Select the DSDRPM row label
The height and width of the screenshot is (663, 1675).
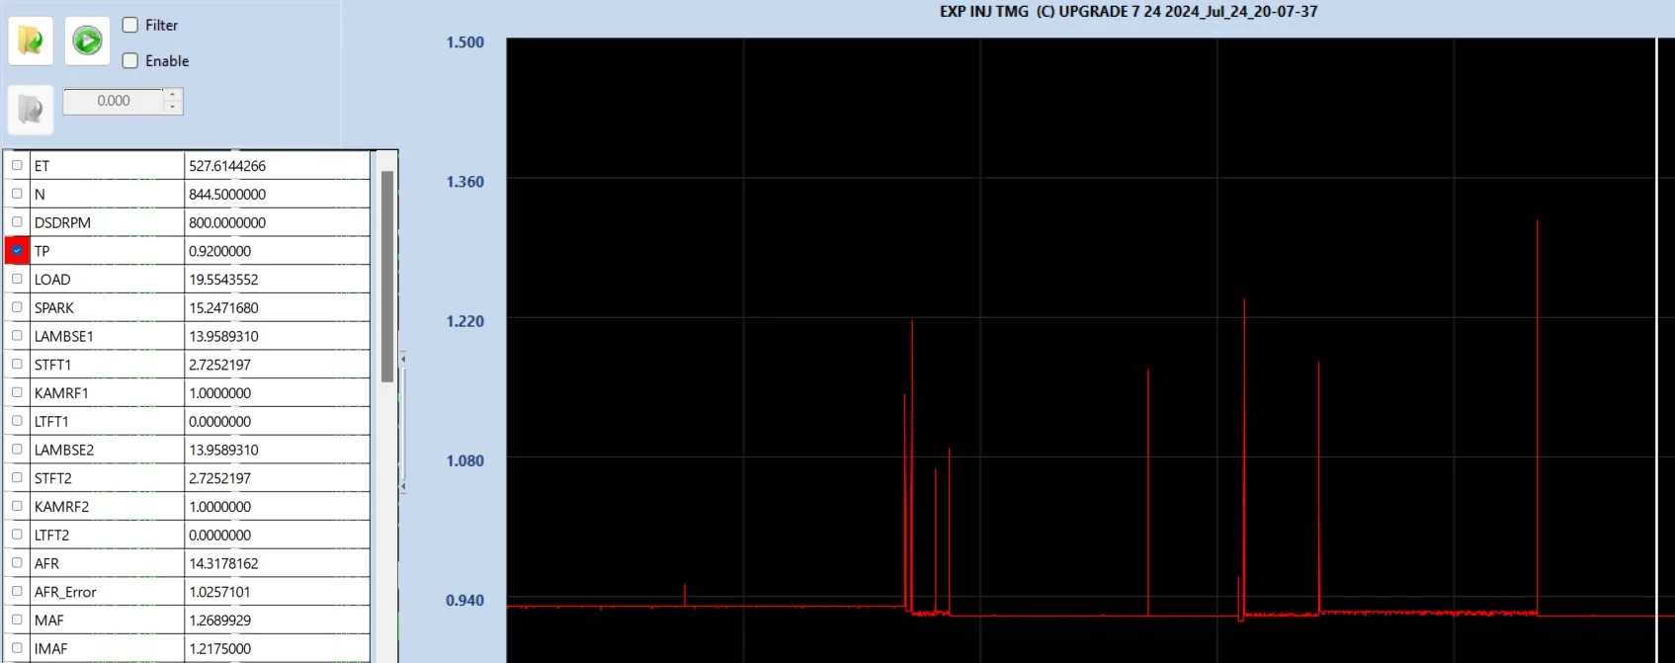(x=62, y=222)
